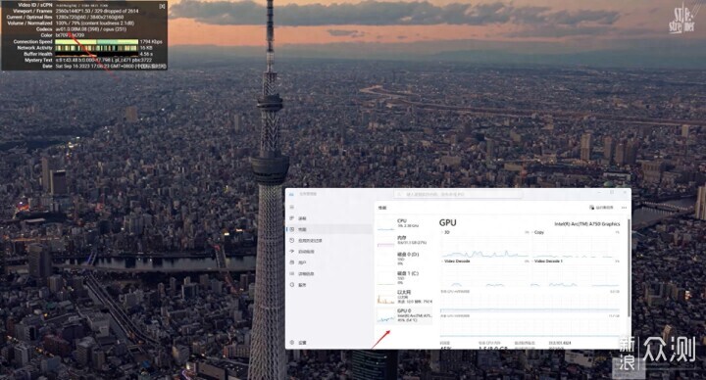Select the CPU performance item
The width and height of the screenshot is (706, 380).
[404, 223]
